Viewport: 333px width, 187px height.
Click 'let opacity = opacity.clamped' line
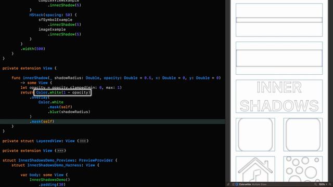point(71,88)
